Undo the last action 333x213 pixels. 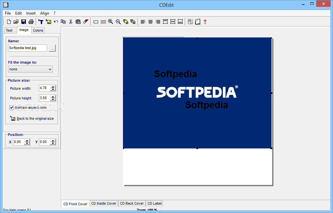56,22
